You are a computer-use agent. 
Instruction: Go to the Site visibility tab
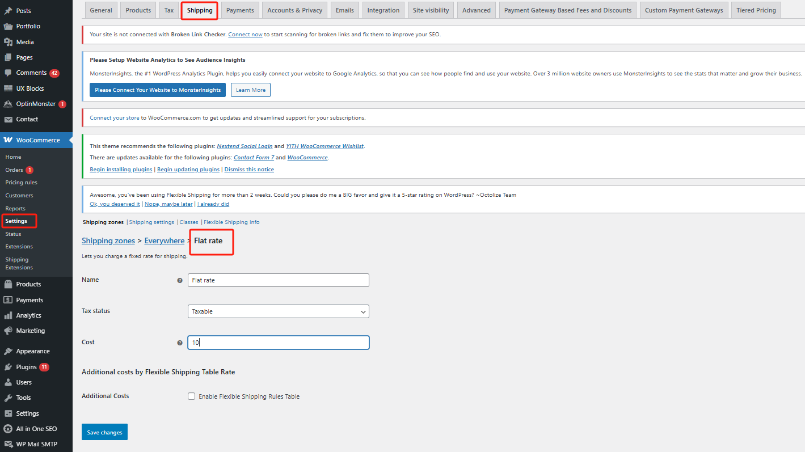431,10
